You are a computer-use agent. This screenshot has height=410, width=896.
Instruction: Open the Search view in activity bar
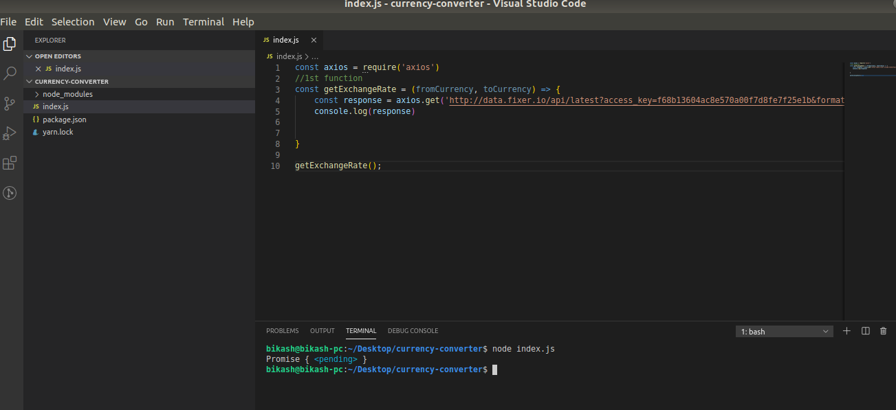tap(10, 73)
